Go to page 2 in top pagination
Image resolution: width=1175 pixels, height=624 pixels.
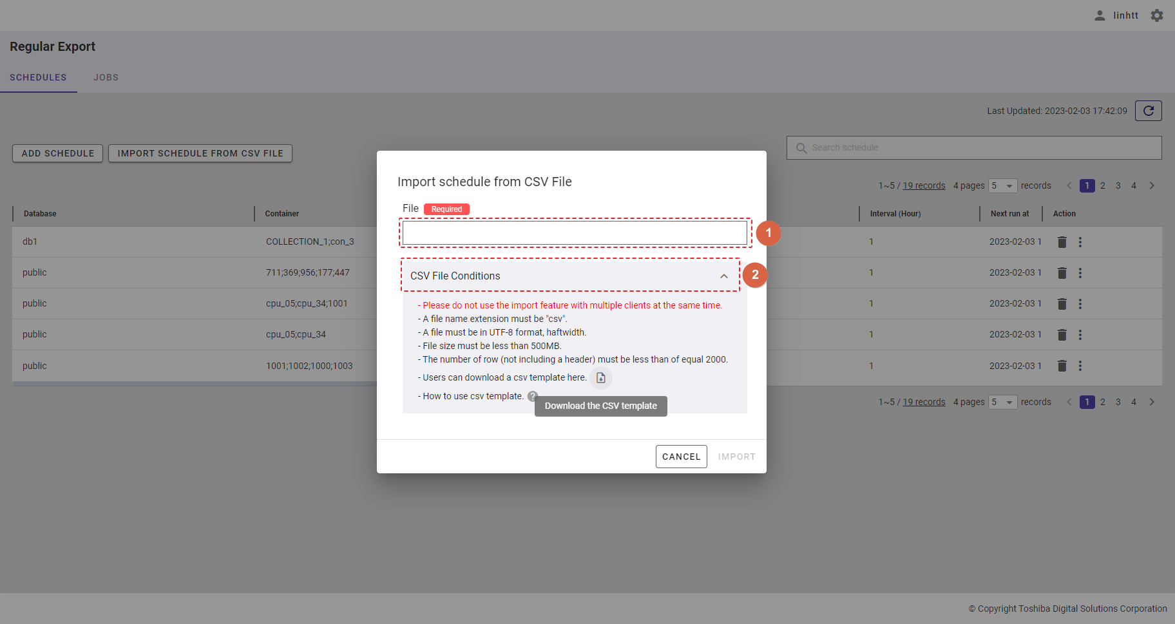pos(1103,186)
